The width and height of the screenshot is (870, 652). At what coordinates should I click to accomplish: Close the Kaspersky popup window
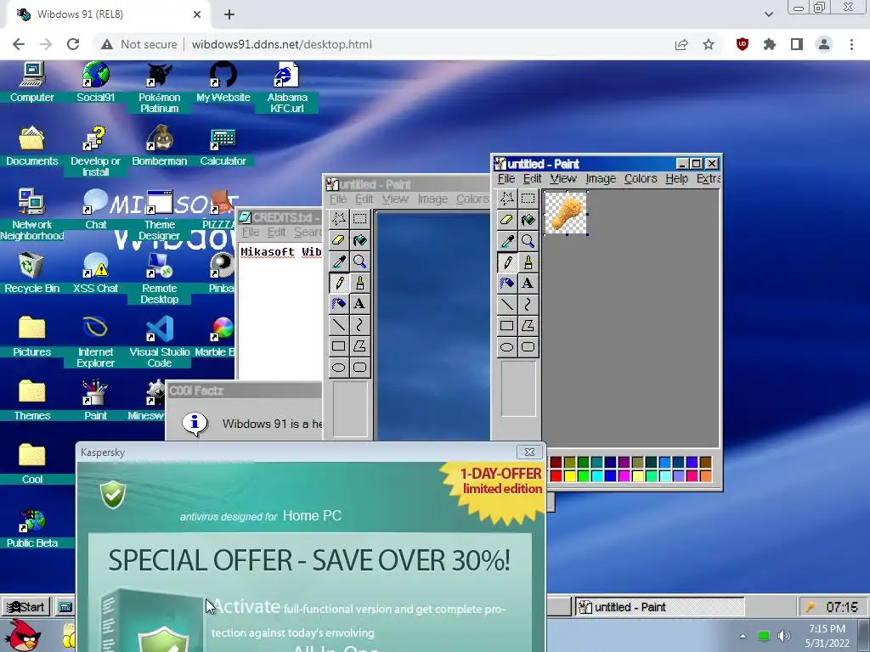tap(529, 452)
